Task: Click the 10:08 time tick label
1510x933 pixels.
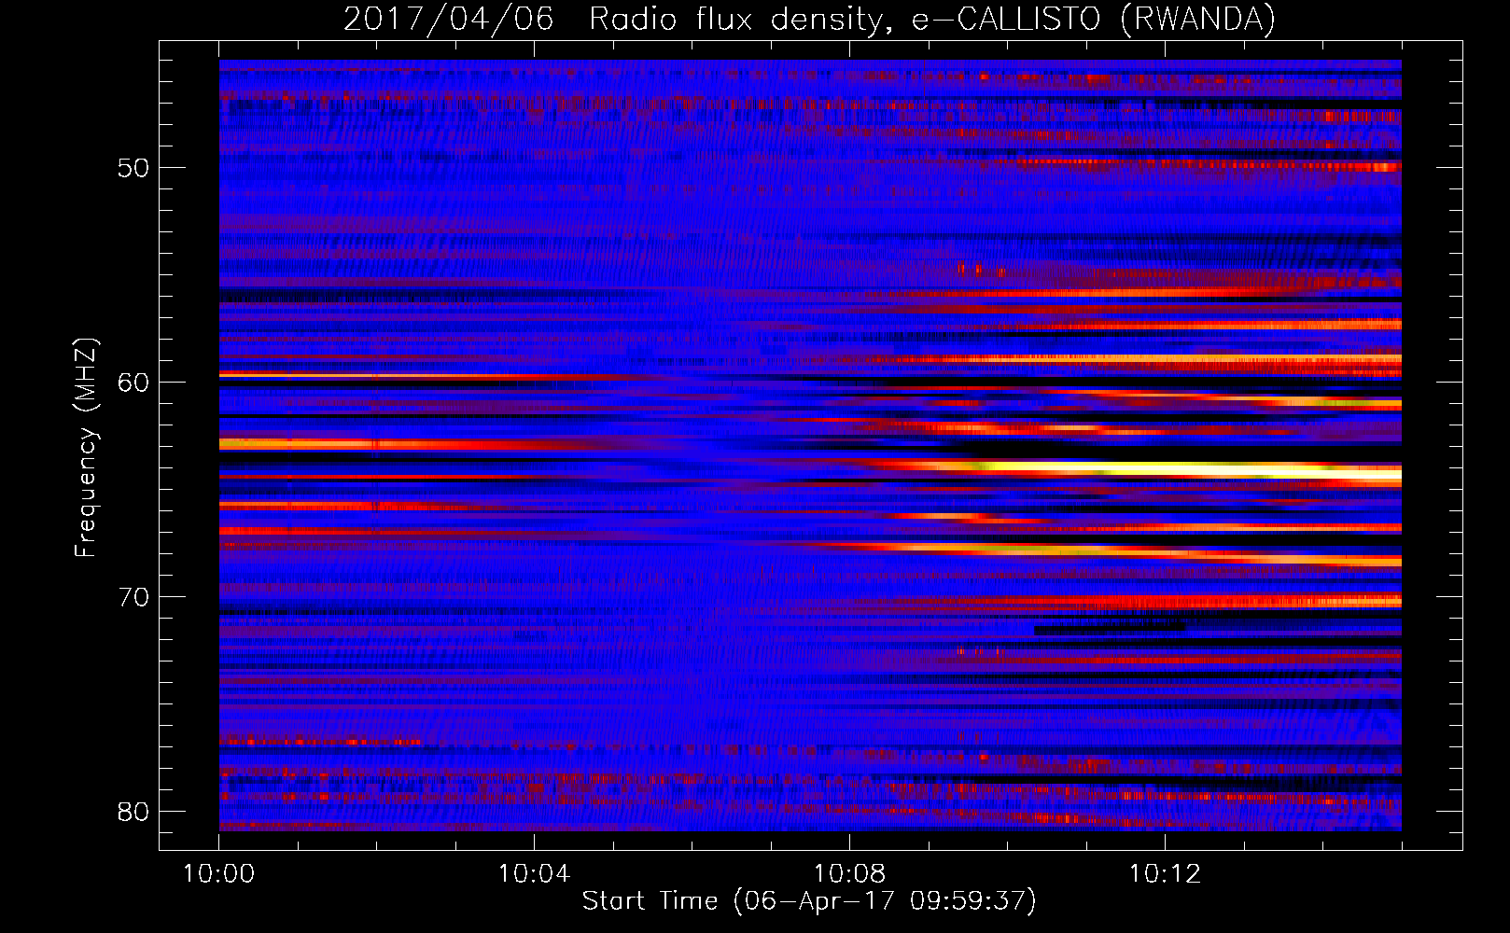Action: [849, 874]
